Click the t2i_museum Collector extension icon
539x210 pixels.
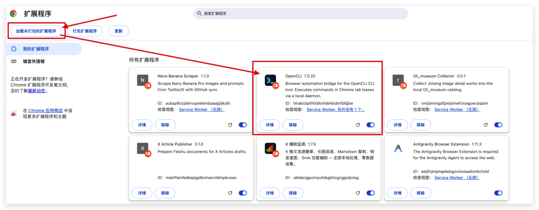[x=398, y=80]
